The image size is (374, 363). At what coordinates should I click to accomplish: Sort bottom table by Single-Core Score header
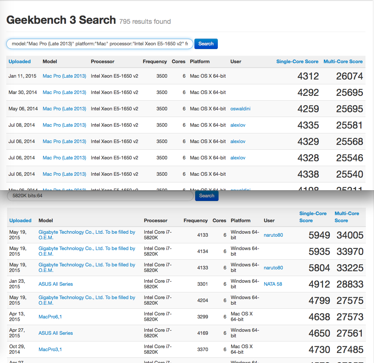tap(313, 217)
